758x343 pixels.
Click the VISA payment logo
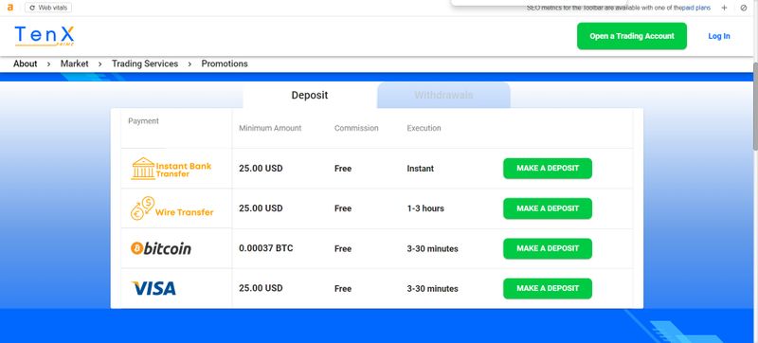(153, 288)
